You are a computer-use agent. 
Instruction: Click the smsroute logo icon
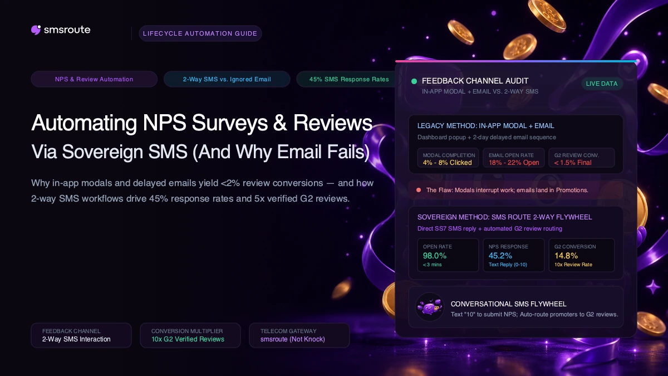point(36,30)
